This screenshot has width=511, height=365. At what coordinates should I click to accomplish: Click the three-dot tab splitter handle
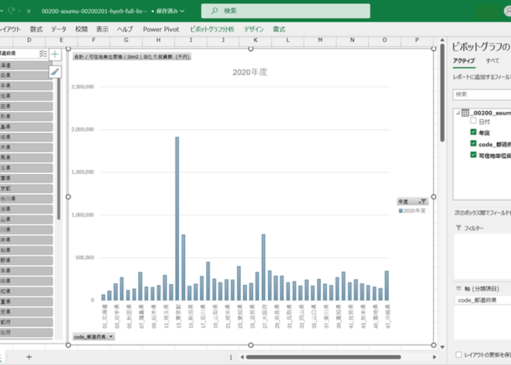coord(231,357)
